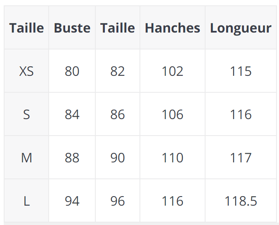Click the Longueur value 115 for XS
Viewport: 279px width, 225px height.
coord(241,71)
